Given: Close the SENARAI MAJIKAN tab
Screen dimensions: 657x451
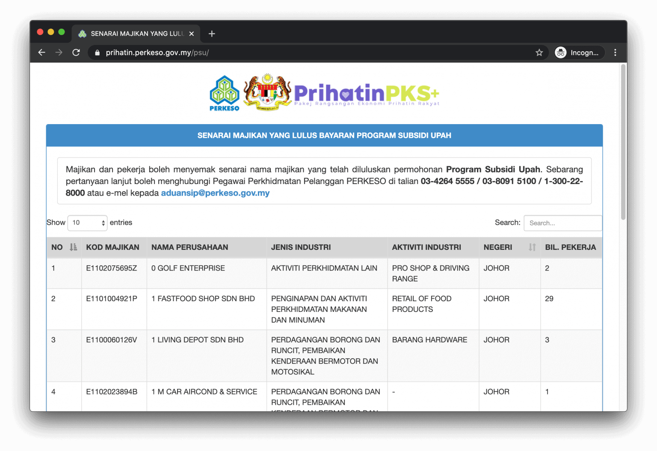Looking at the screenshot, I should pos(192,34).
